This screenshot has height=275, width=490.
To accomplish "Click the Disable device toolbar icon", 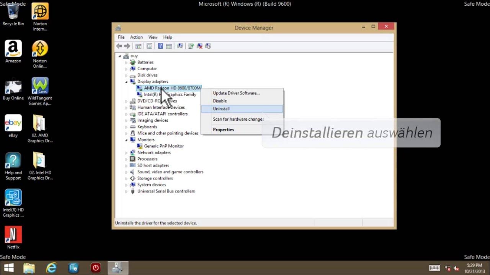I will [x=208, y=46].
